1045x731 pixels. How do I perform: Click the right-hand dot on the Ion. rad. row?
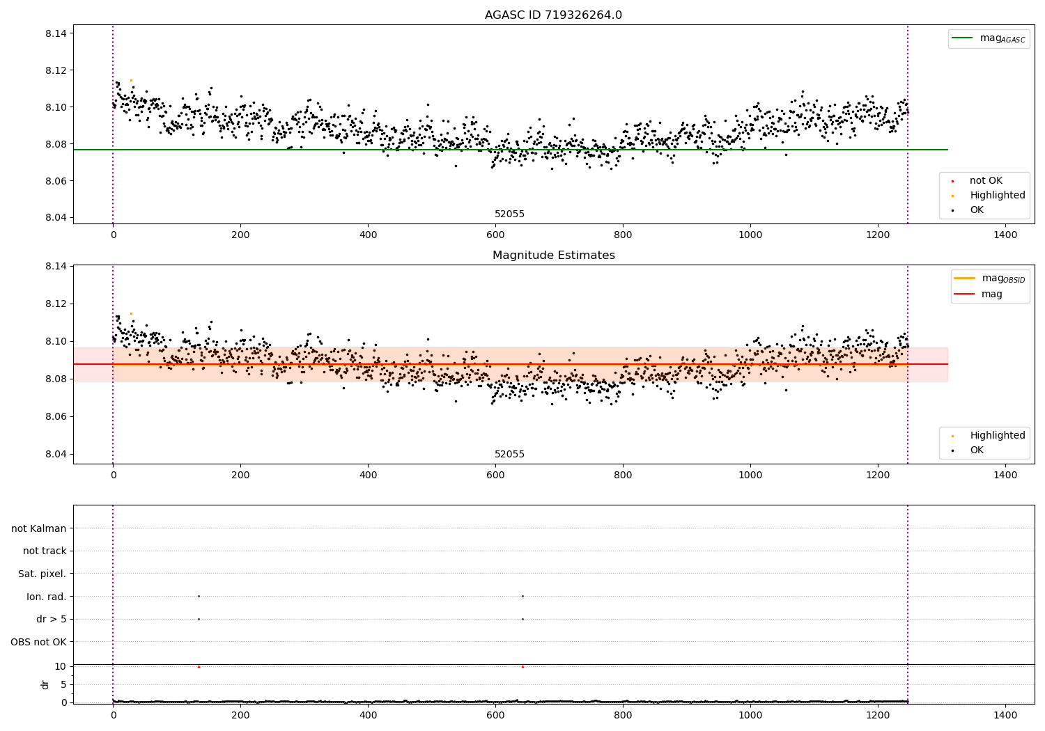click(522, 596)
